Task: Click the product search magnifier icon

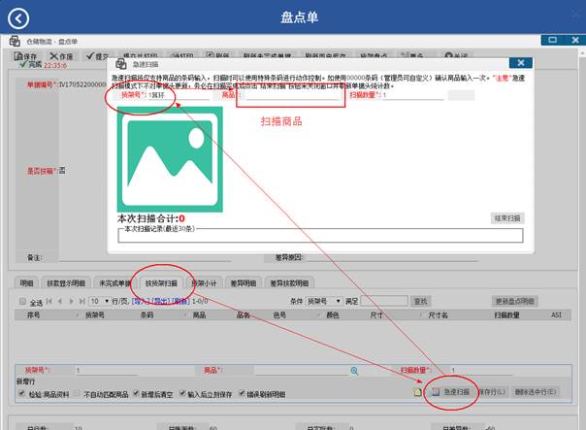Action: pos(354,371)
